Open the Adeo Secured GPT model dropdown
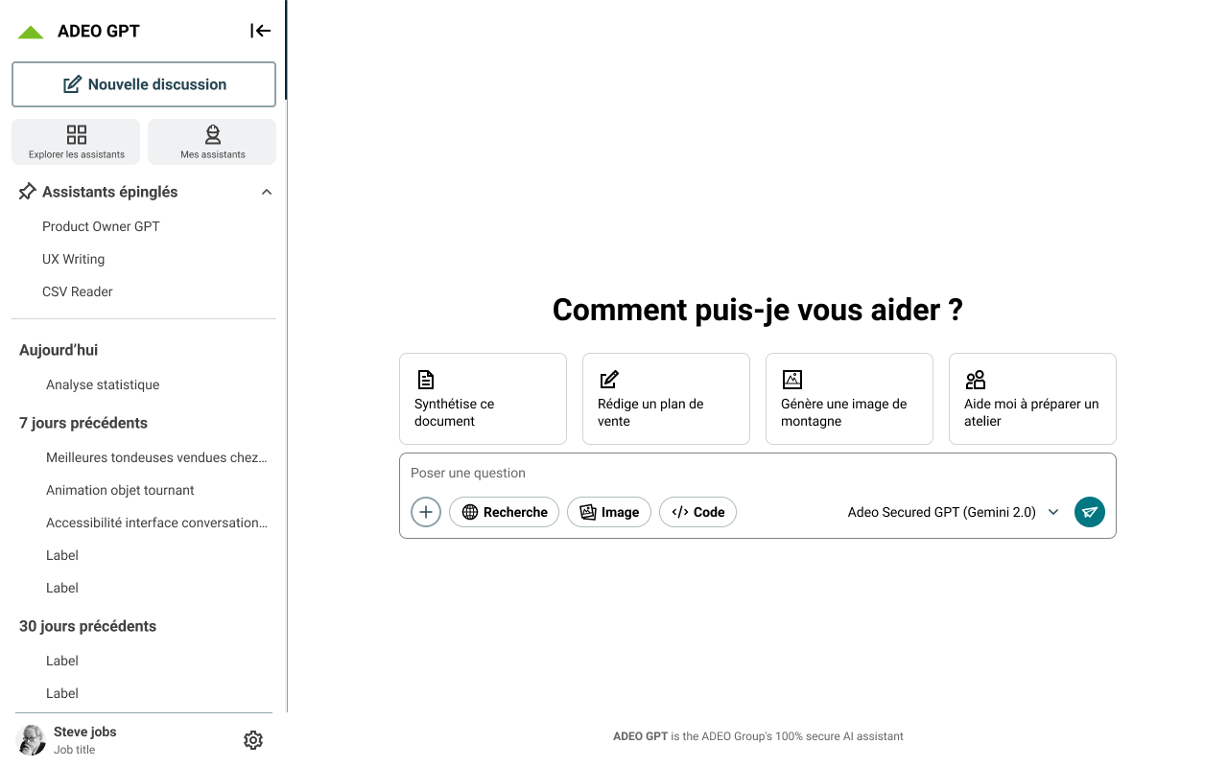The height and width of the screenshot is (767, 1228). coord(953,512)
